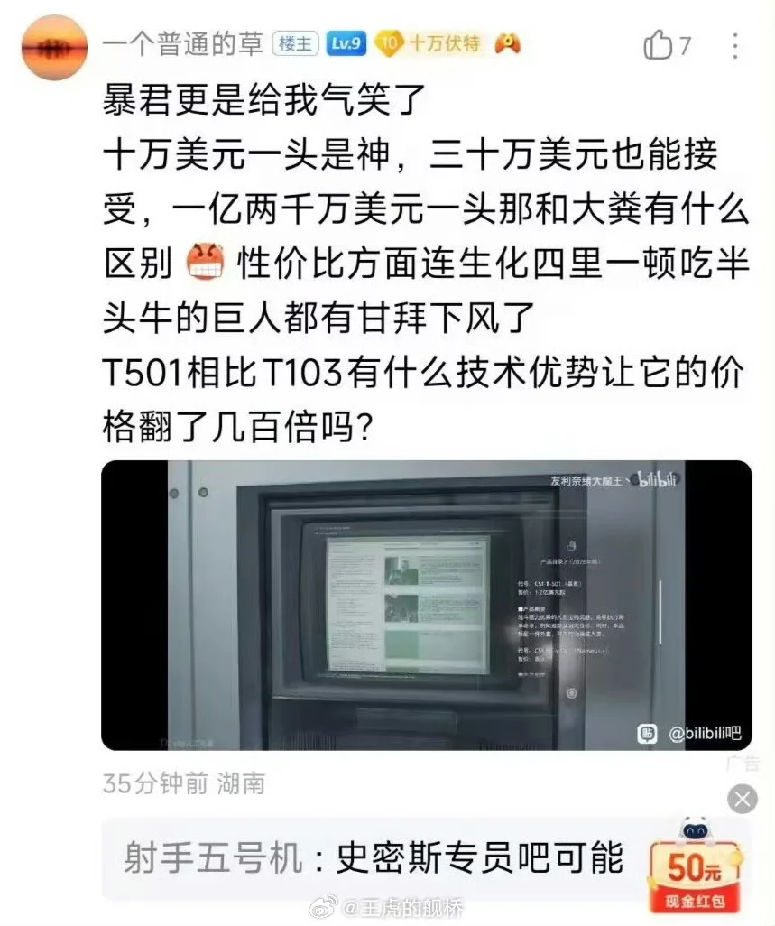Tap the bilibili logo on image
Screen dimensions: 775x926
(655, 480)
